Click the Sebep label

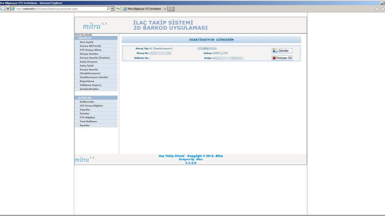pyautogui.click(x=208, y=53)
